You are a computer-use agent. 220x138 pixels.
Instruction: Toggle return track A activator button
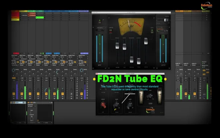(x=178, y=94)
